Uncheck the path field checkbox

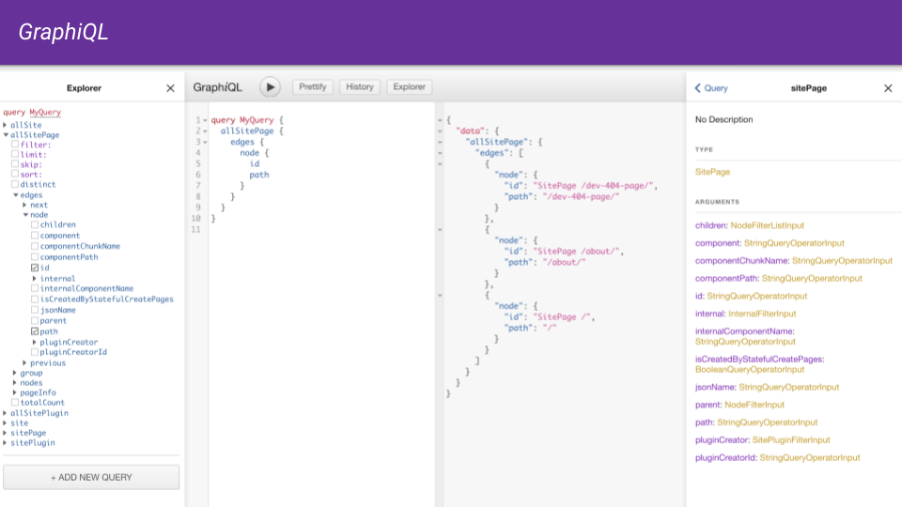point(35,331)
